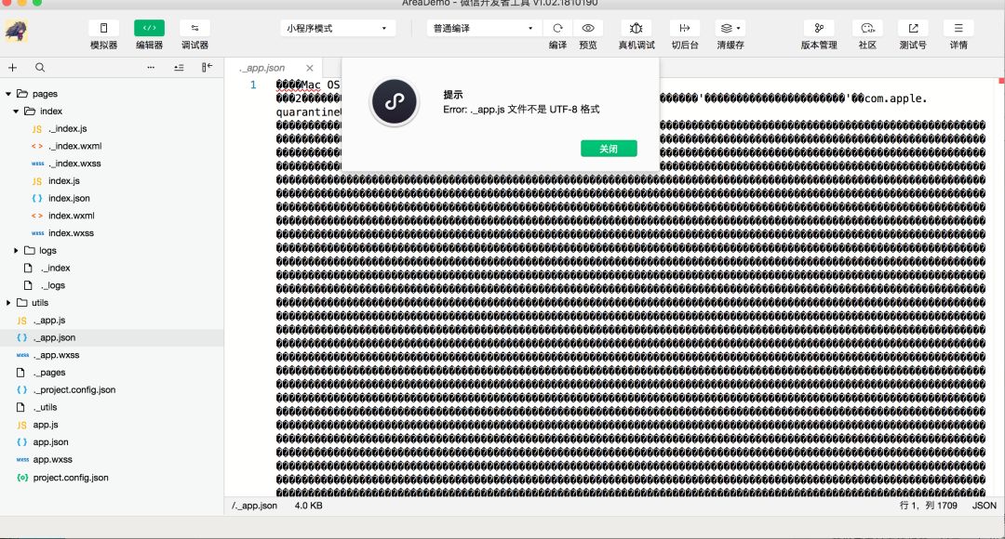Select the ._index file under pages

(x=55, y=268)
